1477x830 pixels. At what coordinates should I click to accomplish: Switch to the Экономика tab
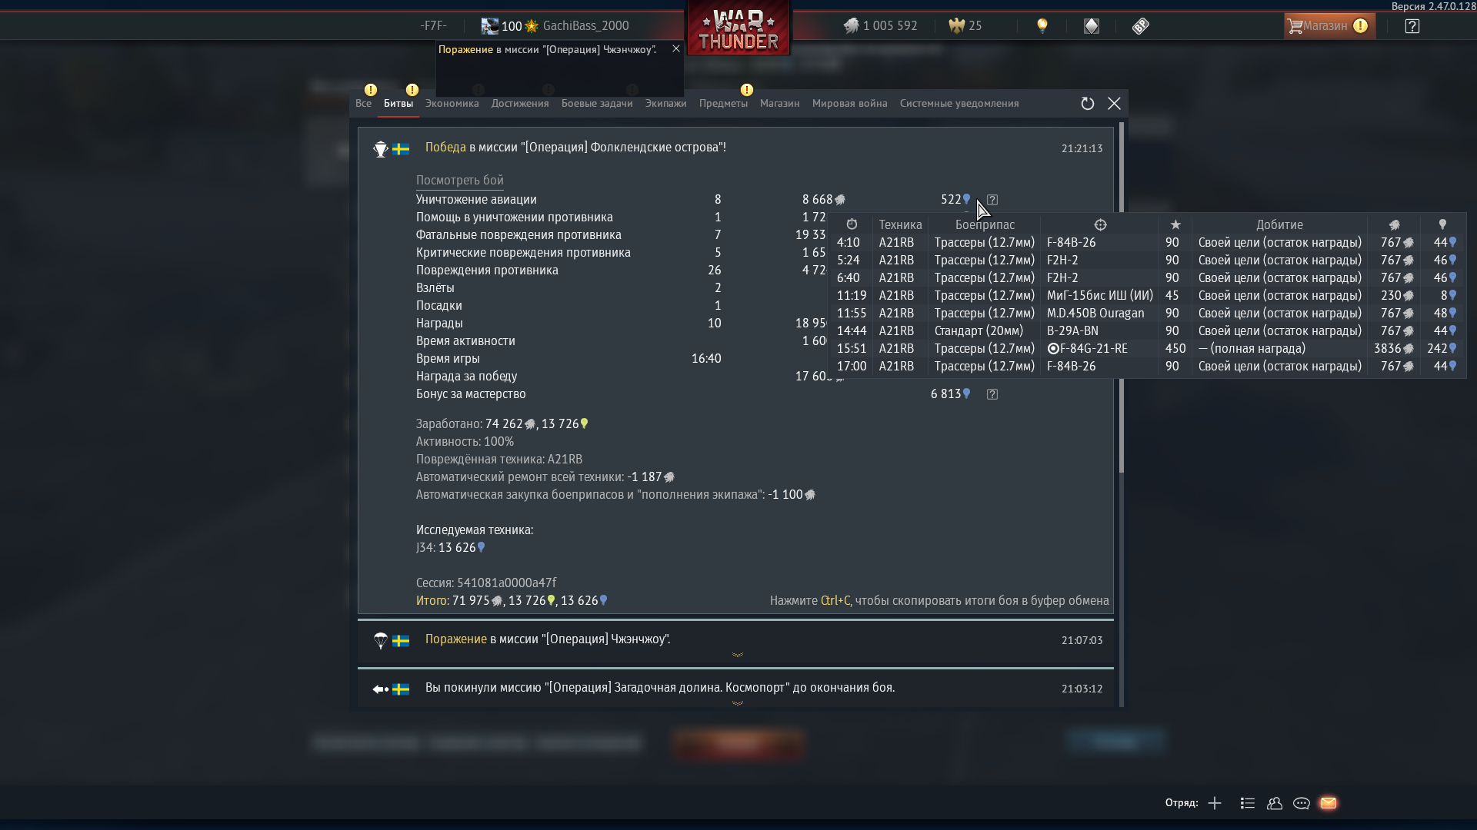point(452,104)
